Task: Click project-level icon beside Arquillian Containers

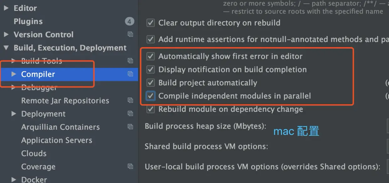Action: pos(130,127)
